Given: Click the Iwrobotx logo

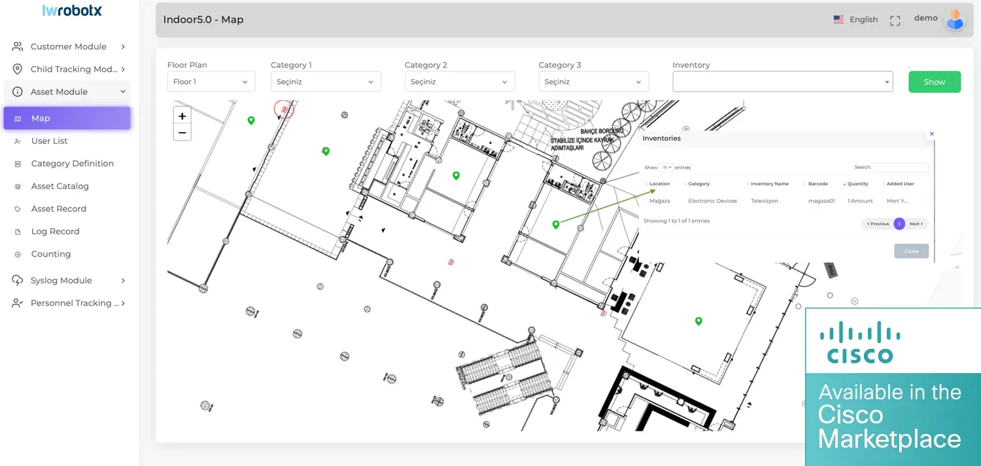Looking at the screenshot, I should point(72,10).
